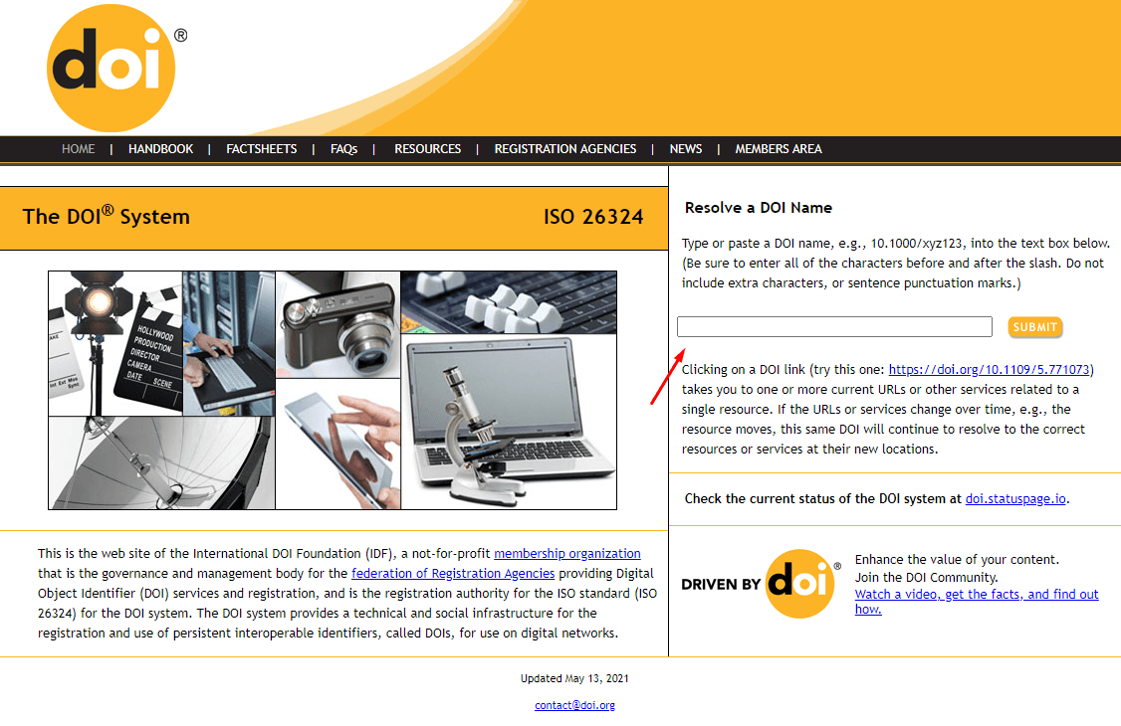Click the Watch a video, get the facts link

click(x=977, y=601)
